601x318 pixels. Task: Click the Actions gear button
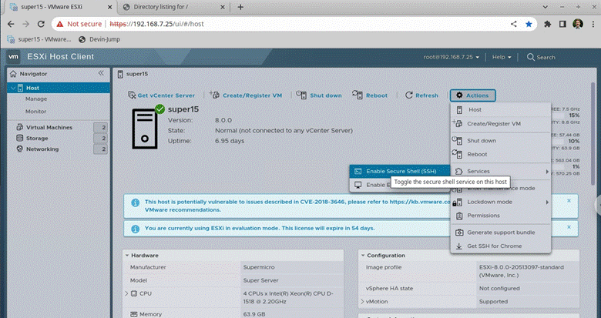coord(472,95)
